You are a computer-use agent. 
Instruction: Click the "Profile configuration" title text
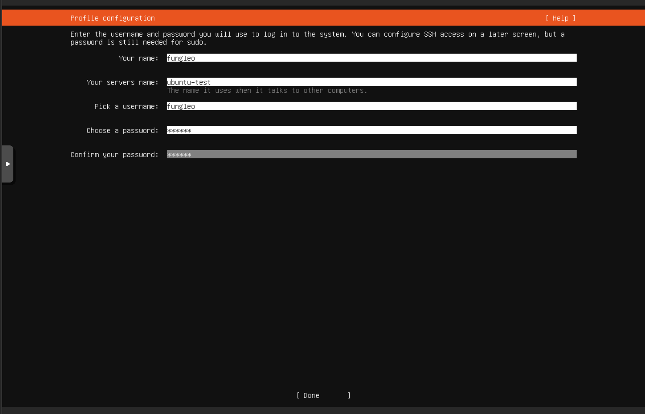coord(112,18)
